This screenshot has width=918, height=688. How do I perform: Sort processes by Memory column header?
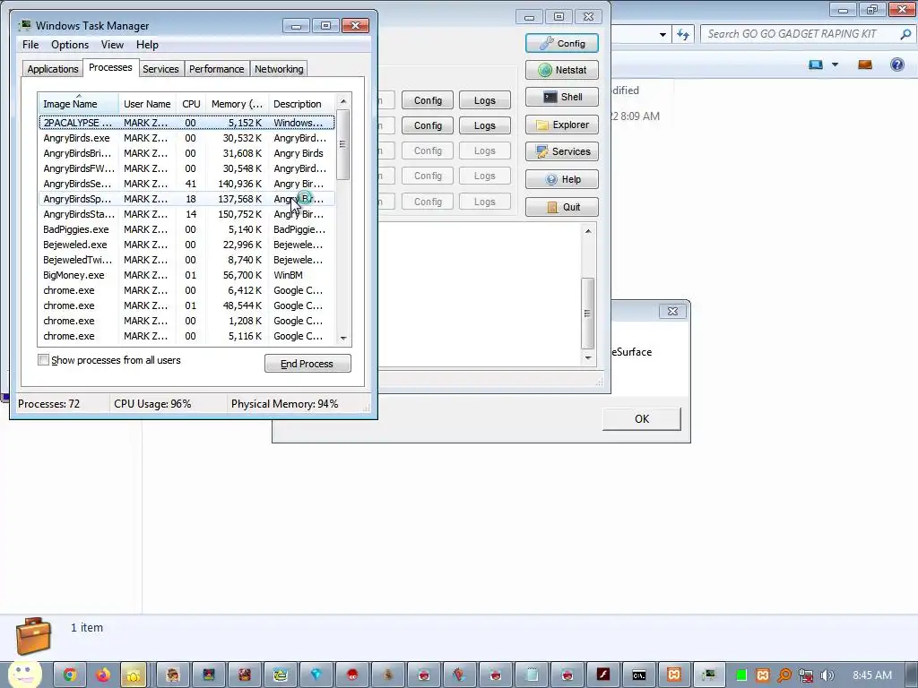point(237,104)
